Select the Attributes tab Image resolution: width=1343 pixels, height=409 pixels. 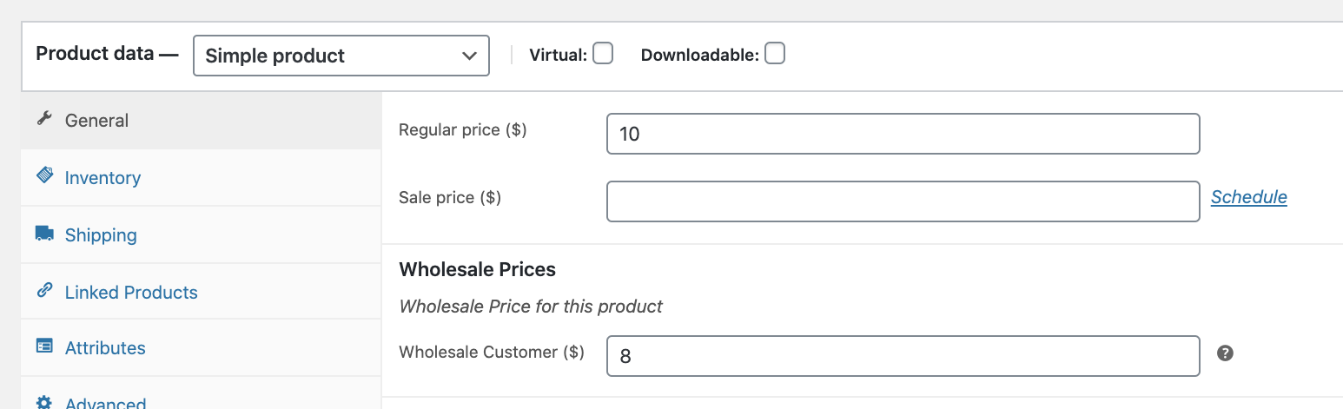tap(105, 348)
